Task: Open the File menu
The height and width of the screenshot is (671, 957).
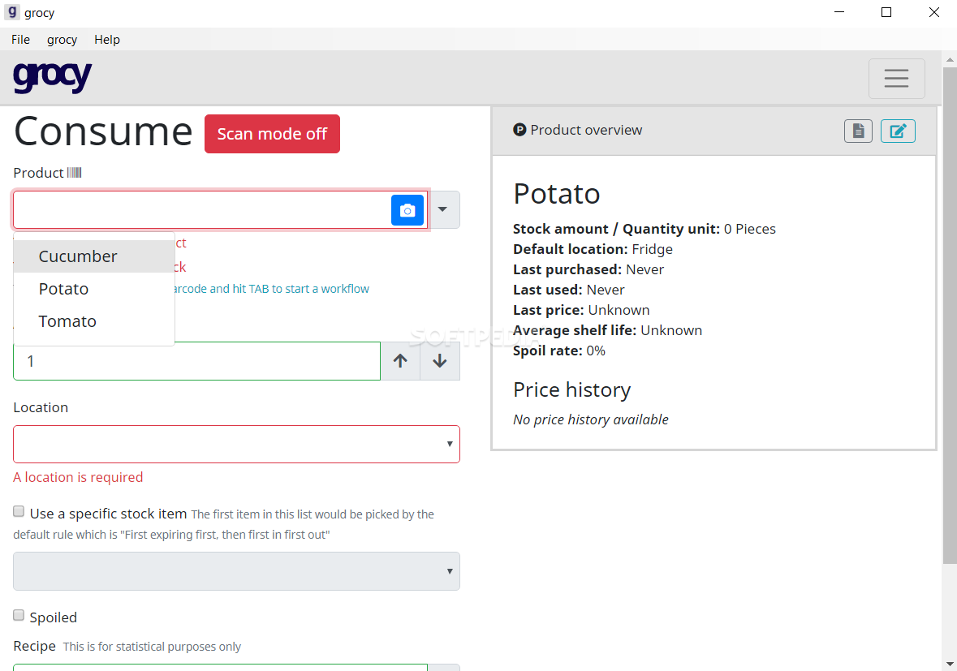Action: click(x=20, y=40)
